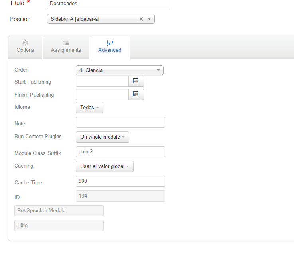Click the Note label
The image size is (294, 280).
pyautogui.click(x=20, y=123)
